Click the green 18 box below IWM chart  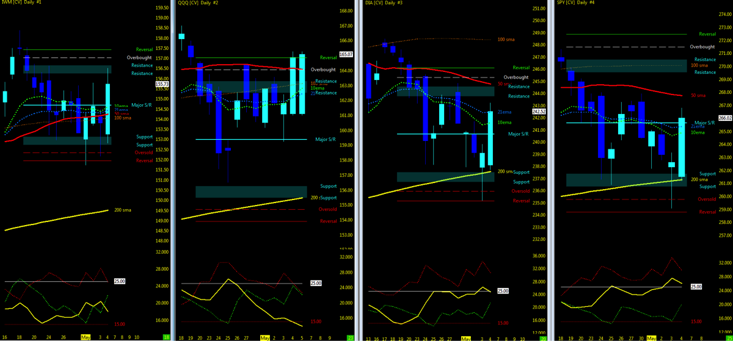pyautogui.click(x=167, y=337)
